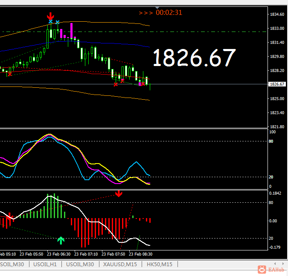
Task: Click the 1833.00 price axis label
Action: coord(277,28)
